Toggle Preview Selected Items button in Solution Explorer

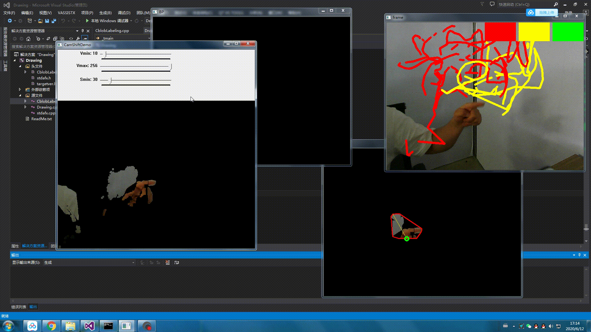coord(85,39)
